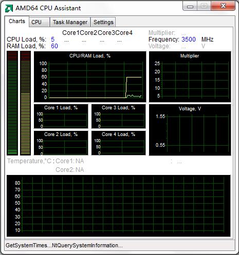Open the Settings tab

click(103, 22)
